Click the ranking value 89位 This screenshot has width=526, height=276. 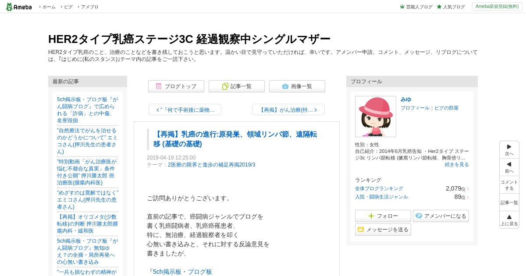tap(460, 197)
